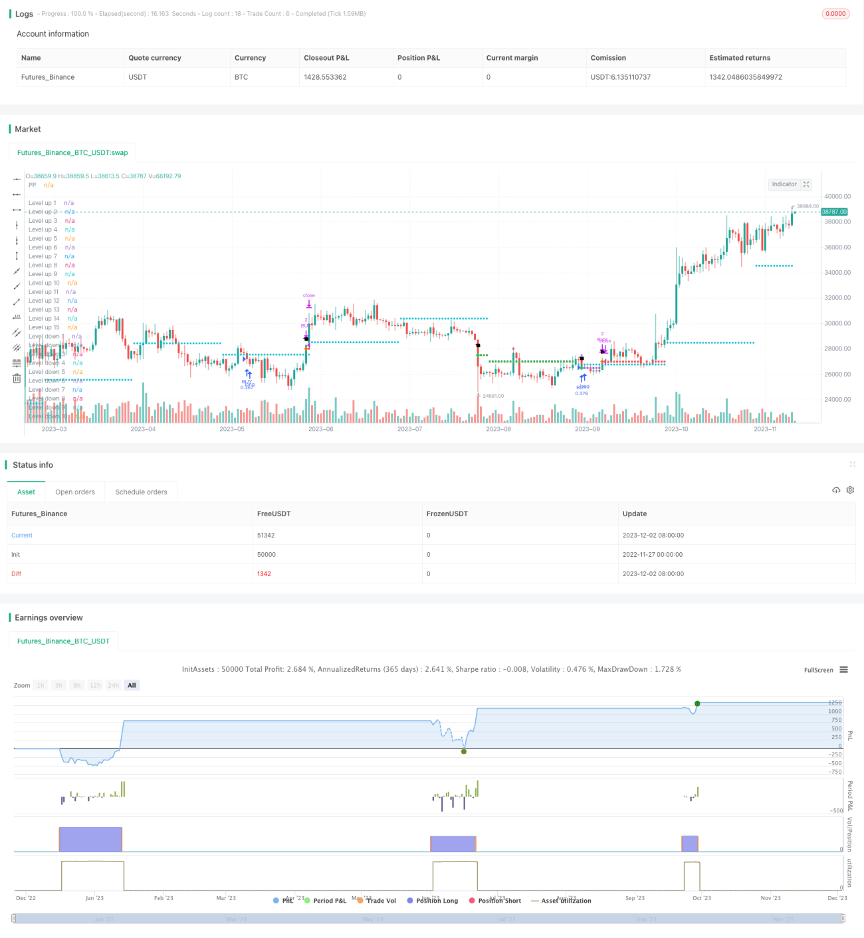Collapse the Status info panel
Image resolution: width=864 pixels, height=938 pixels.
point(853,464)
